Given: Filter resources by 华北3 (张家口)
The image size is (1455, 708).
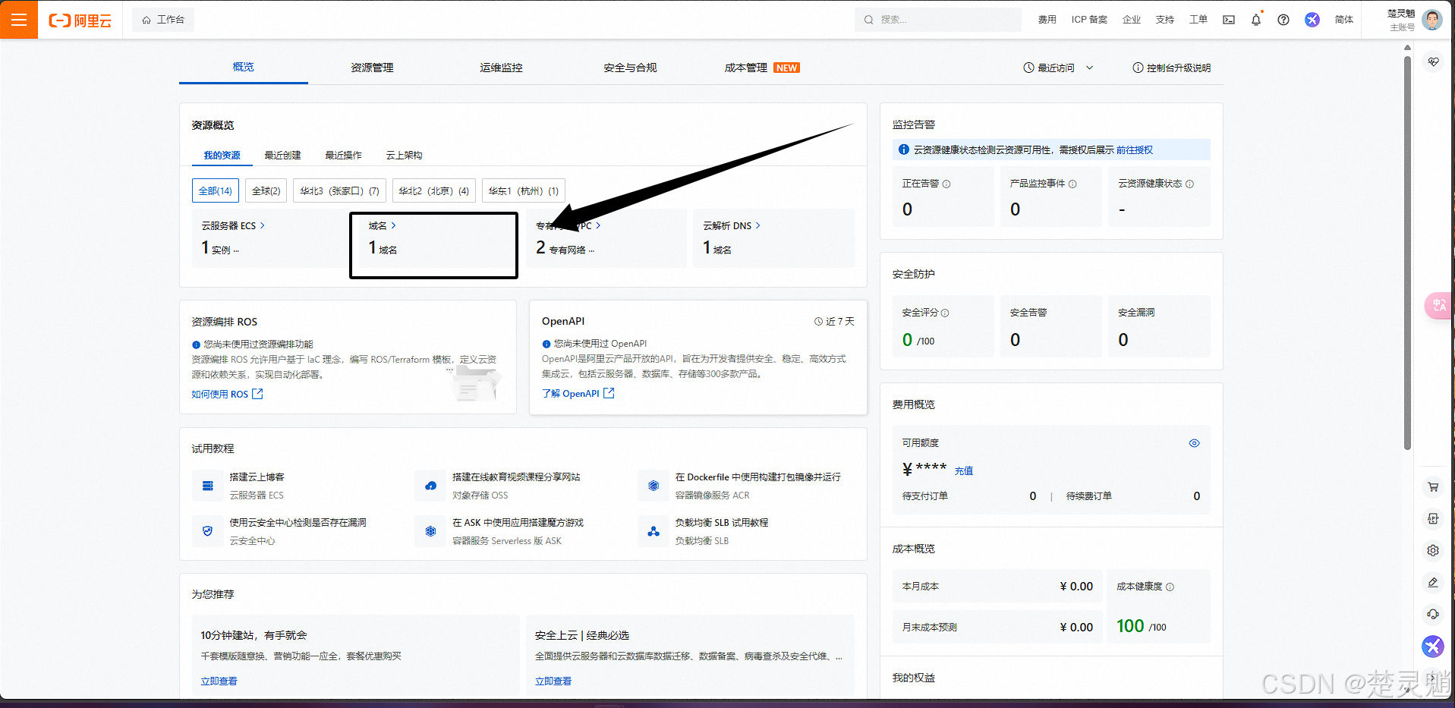Looking at the screenshot, I should point(339,190).
